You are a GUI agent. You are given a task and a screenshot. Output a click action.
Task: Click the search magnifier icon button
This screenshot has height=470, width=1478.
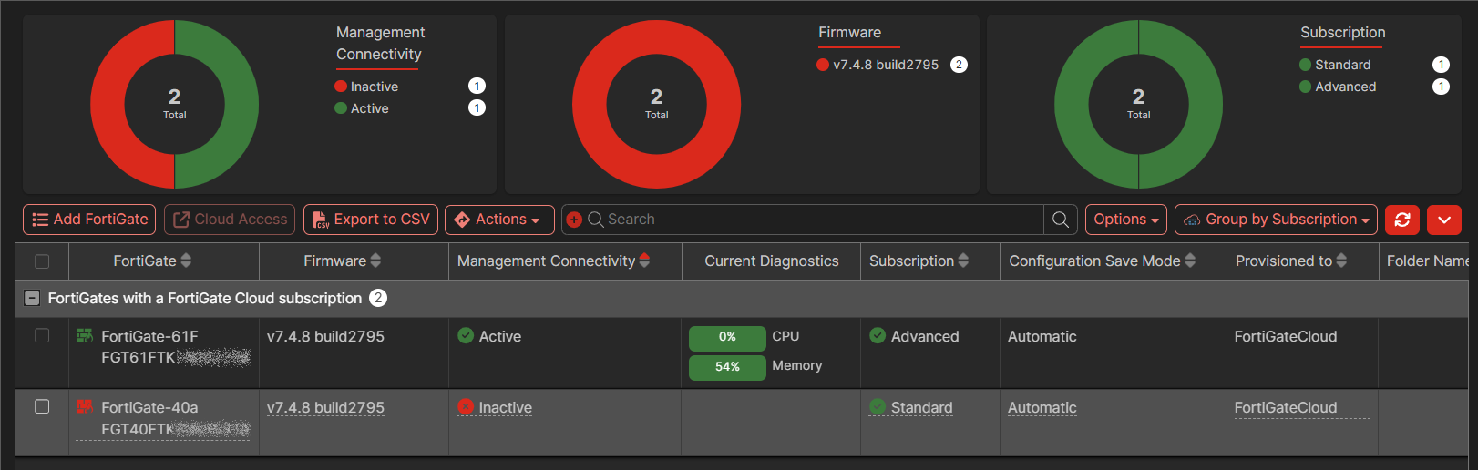(x=1061, y=220)
